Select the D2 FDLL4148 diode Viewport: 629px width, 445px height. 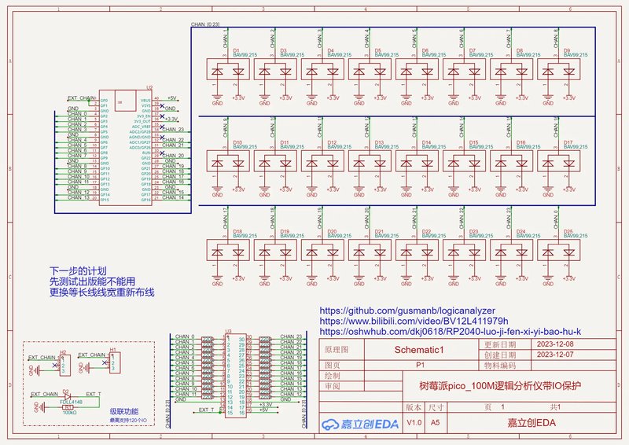pos(67,396)
